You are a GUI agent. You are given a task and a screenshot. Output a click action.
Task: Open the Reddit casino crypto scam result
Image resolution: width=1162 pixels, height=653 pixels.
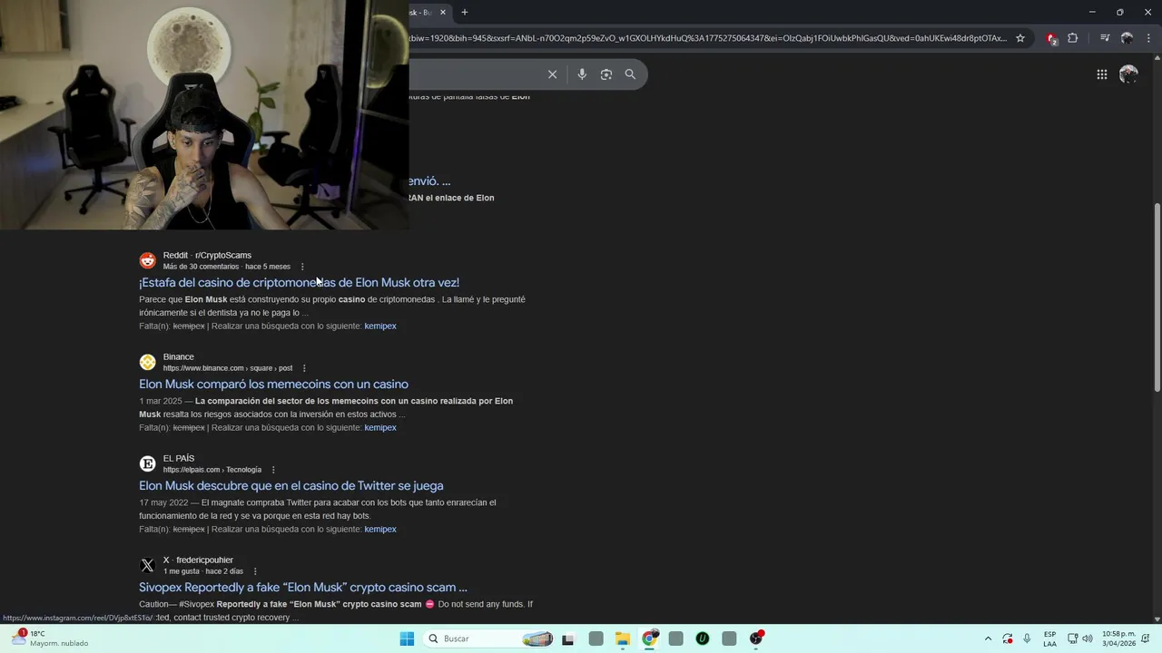(299, 282)
